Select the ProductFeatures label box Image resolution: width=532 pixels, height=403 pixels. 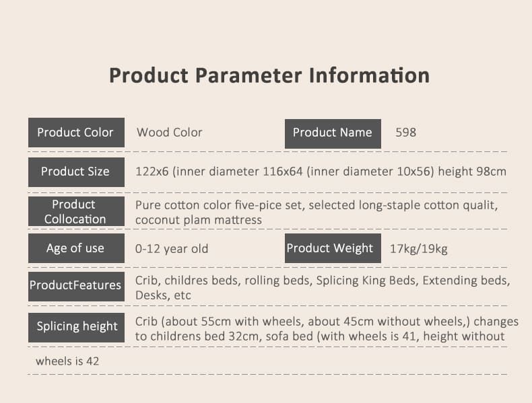tap(76, 287)
